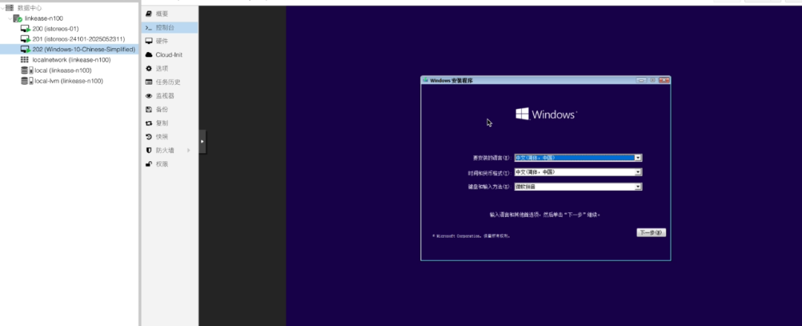Open the 快照 snapshots menu item
The image size is (802, 326).
click(169, 137)
